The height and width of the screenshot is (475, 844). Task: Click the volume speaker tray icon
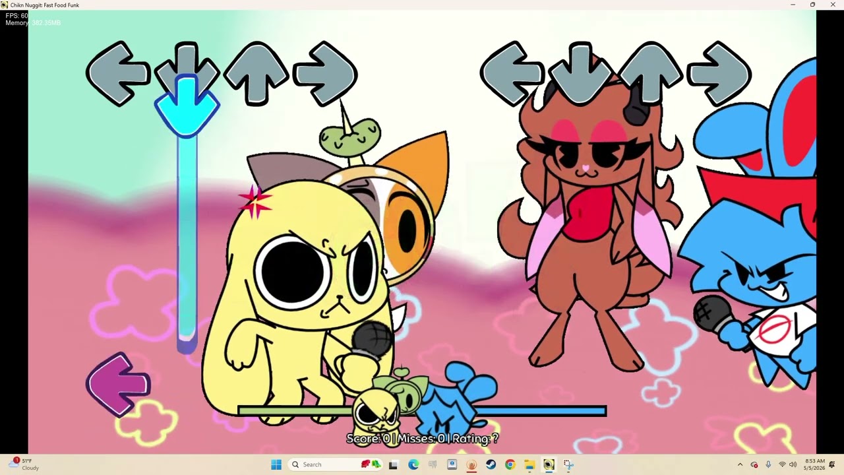click(793, 464)
